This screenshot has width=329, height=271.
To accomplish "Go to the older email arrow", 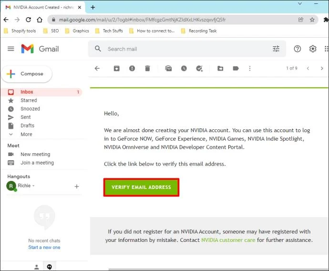I will tap(322, 68).
